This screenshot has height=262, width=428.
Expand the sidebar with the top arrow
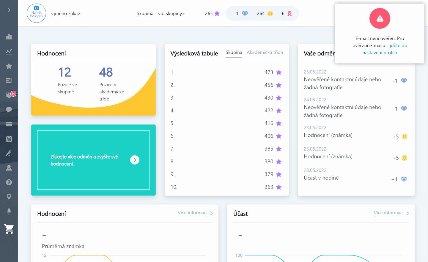9,10
